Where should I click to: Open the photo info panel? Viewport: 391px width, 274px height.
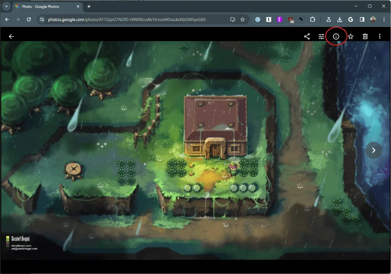coord(336,36)
